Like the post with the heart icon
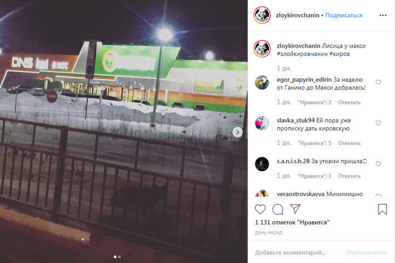 (x=260, y=209)
